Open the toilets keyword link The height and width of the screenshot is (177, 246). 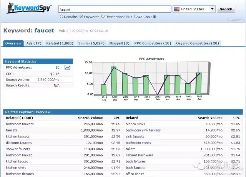[131, 149]
